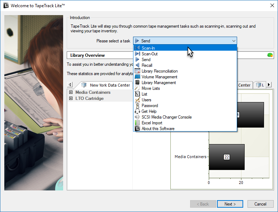Select the Send task option
This screenshot has height=212, width=278.
click(185, 60)
